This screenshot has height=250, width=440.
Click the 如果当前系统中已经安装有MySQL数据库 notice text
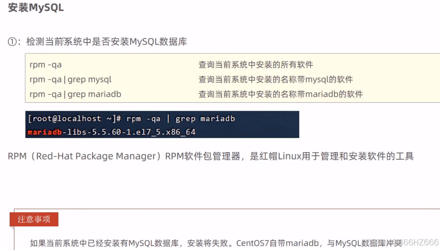[104, 243]
